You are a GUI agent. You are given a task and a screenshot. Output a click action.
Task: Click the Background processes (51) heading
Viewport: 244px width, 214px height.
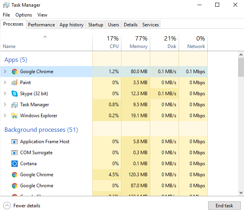[41, 130]
